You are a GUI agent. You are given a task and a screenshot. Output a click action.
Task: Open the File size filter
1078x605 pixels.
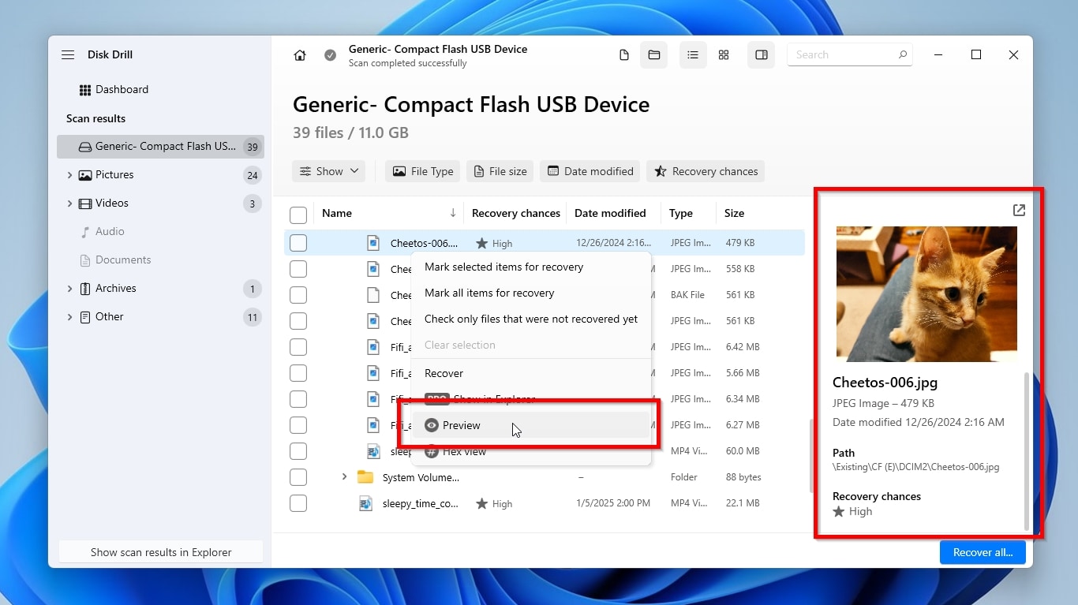[500, 171]
